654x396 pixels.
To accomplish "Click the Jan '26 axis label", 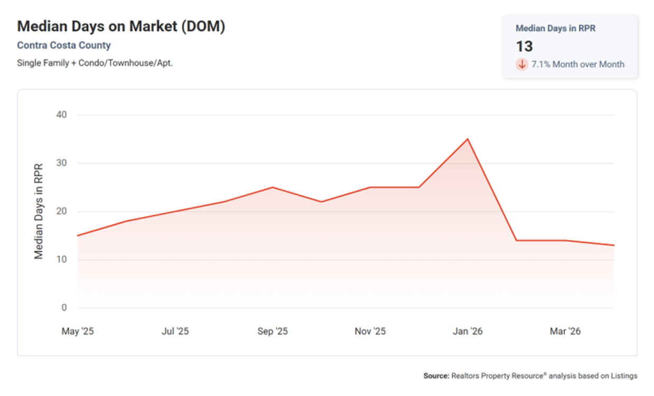I will (468, 331).
